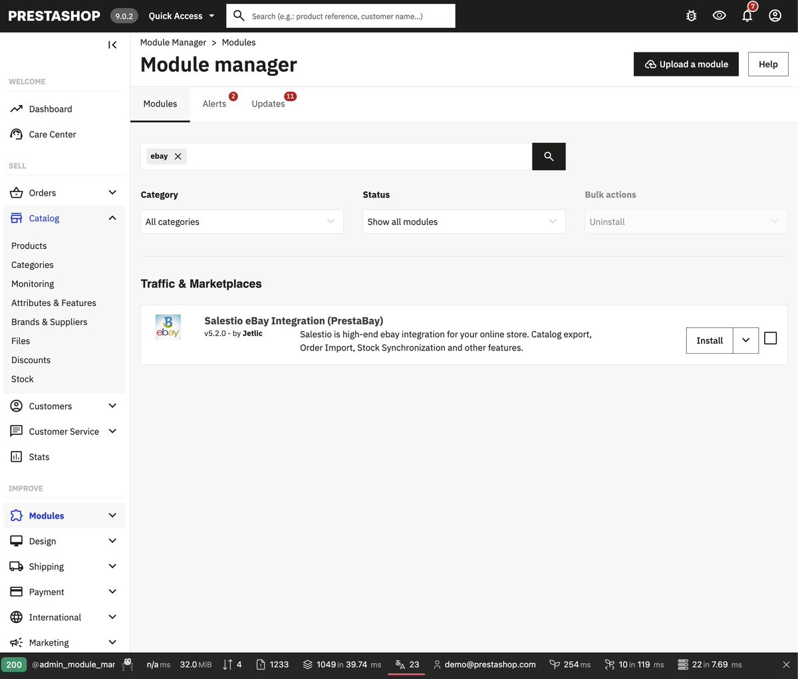Click the Module Manager breadcrumb link
Screen dimensions: 798x679
click(x=174, y=43)
